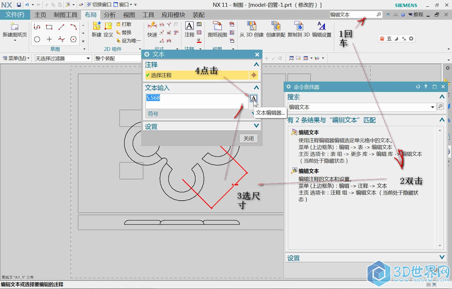Image resolution: width=452 pixels, height=289 pixels.
Task: Click the 新建图纸页 new sheet icon
Action: point(14,27)
